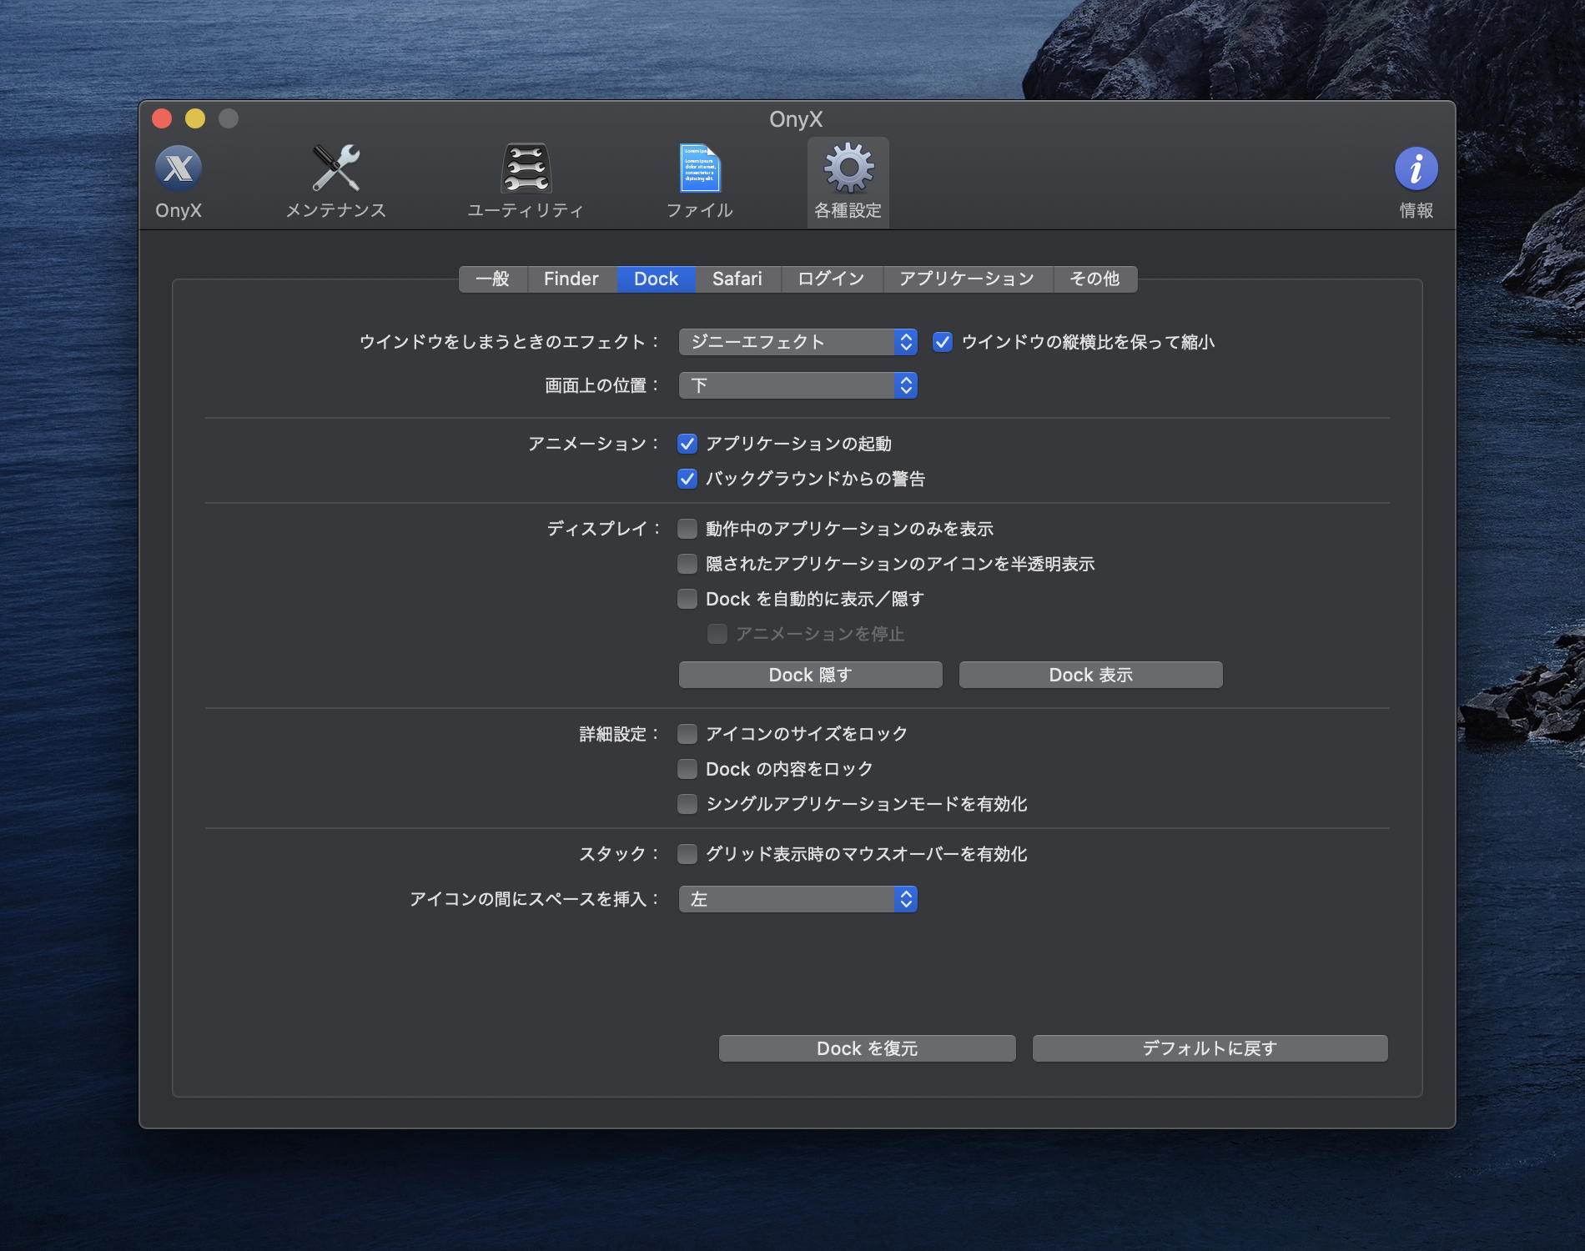Switch to the ログイン tab
The height and width of the screenshot is (1251, 1585).
(832, 279)
